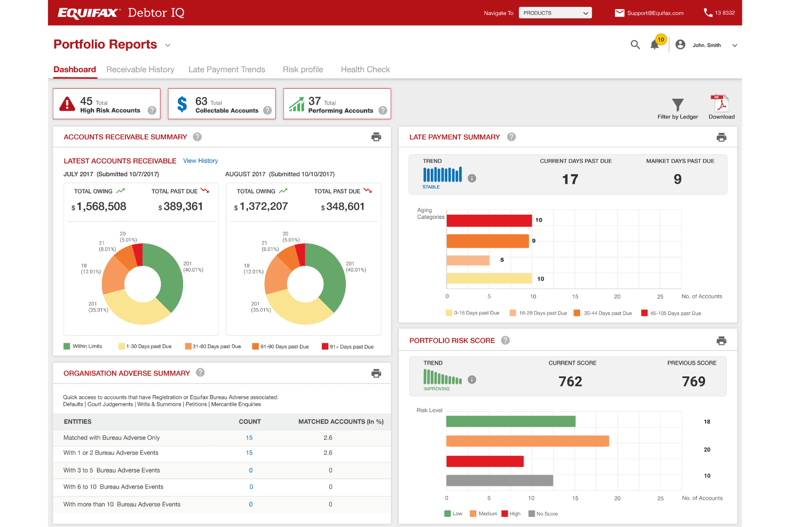Click the Support email envelope icon
Viewport: 790px width, 527px height.
pos(620,13)
